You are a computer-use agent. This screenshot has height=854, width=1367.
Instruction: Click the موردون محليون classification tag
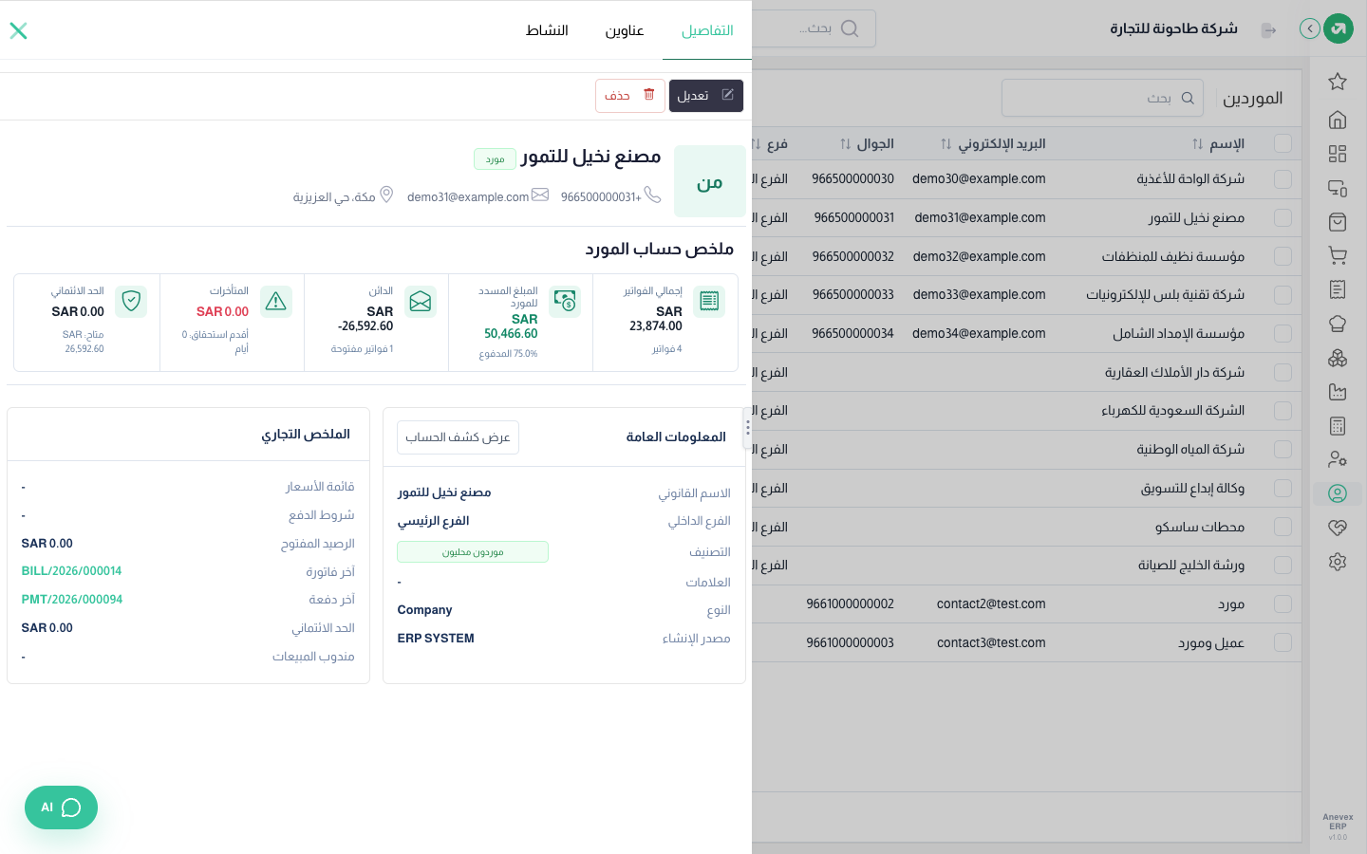tap(473, 552)
